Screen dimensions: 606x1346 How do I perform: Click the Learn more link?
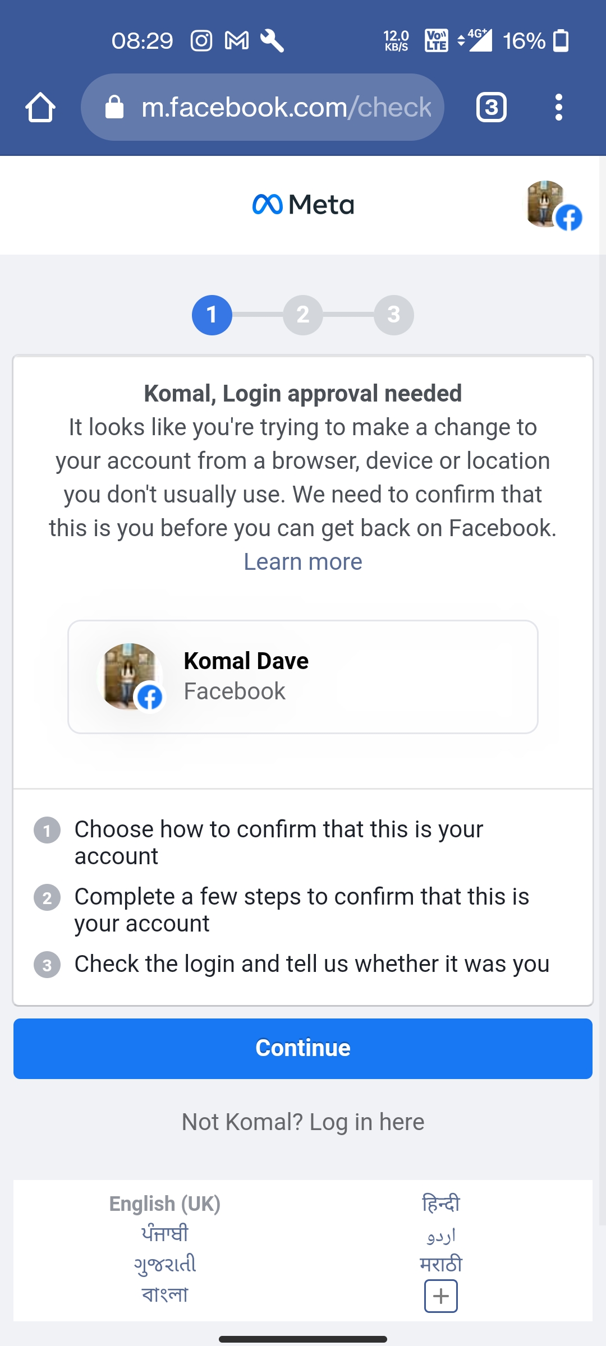coord(303,561)
